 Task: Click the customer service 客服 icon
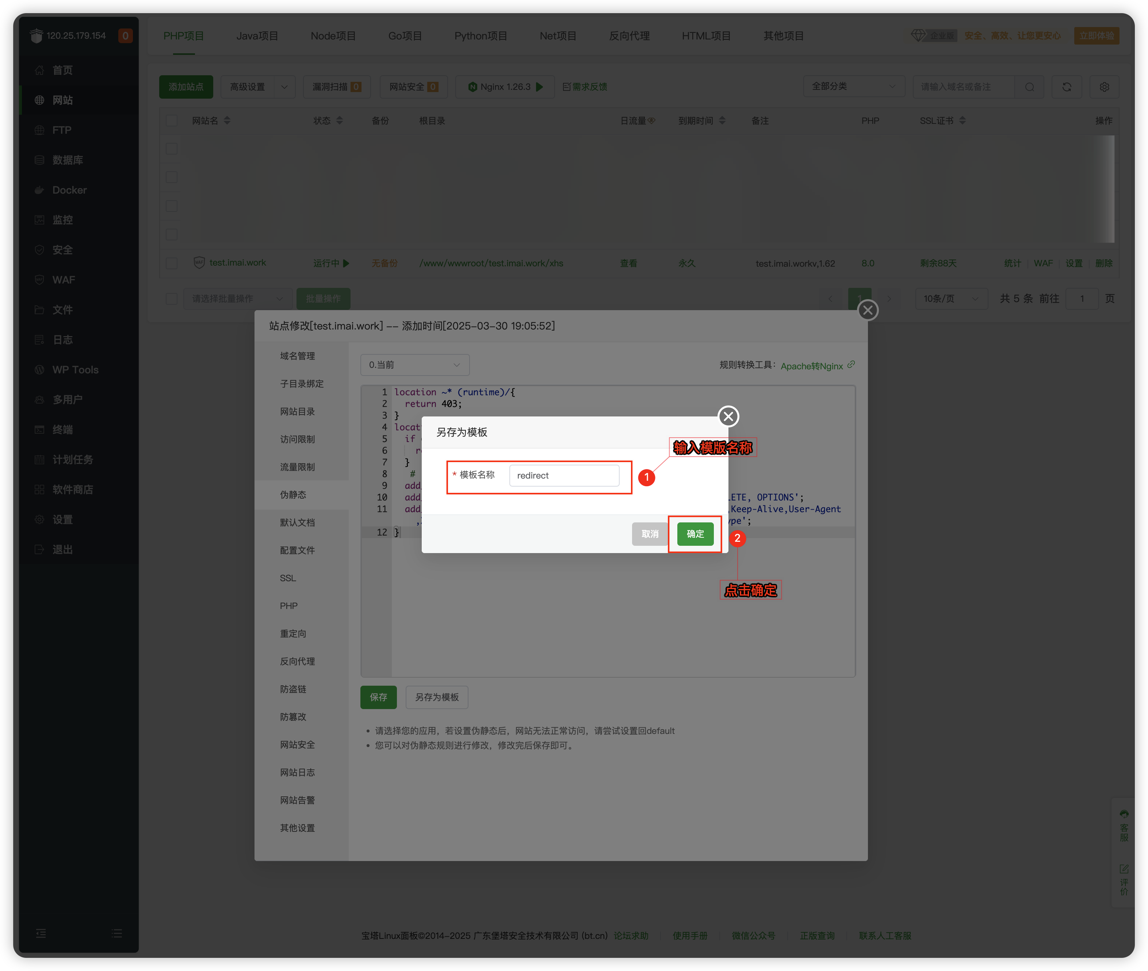click(x=1124, y=815)
